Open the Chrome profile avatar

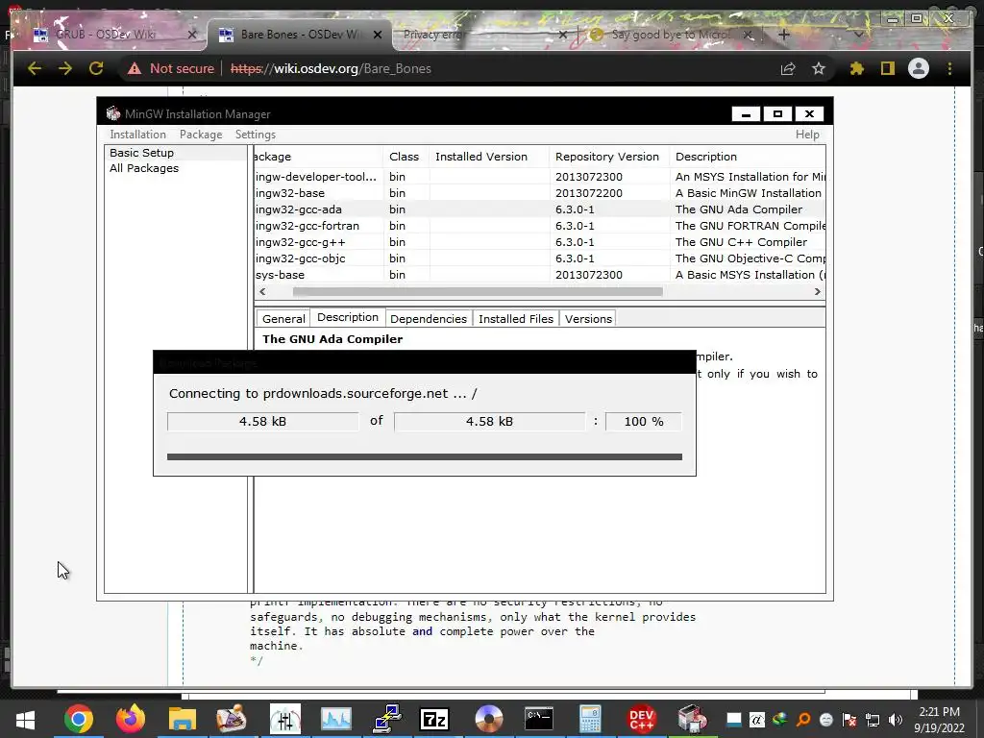[x=918, y=68]
